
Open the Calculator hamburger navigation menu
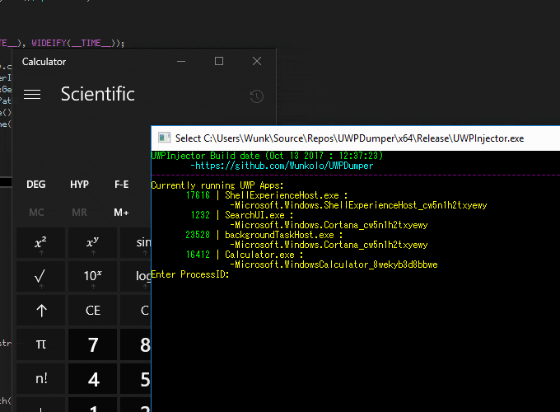[32, 95]
